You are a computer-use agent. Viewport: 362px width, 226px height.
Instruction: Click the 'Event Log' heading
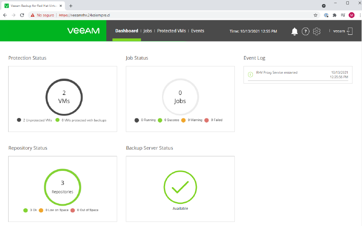pyautogui.click(x=254, y=58)
